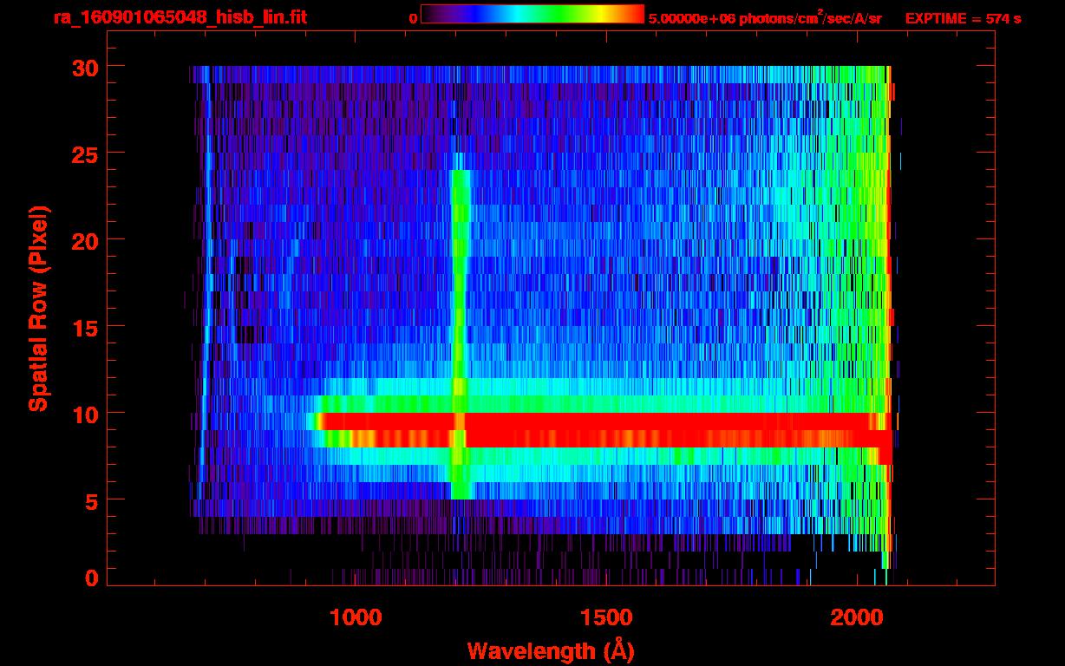Click the 0 spatial row tick label

[92, 578]
